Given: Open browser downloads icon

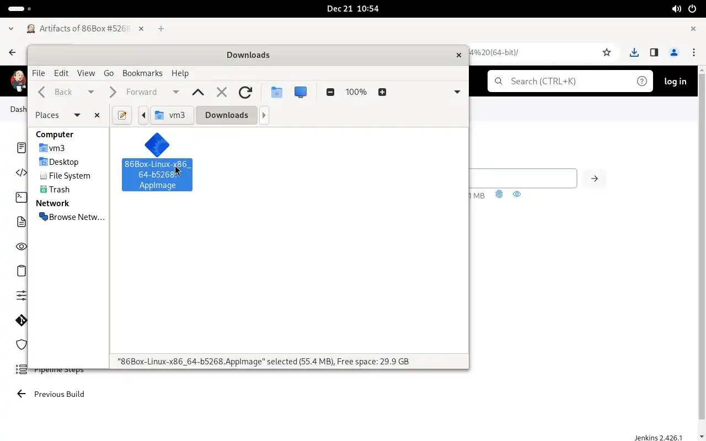Looking at the screenshot, I should pyautogui.click(x=634, y=52).
